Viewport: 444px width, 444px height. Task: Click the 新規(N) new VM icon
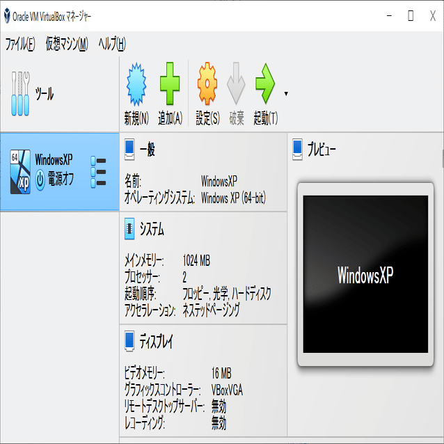(x=136, y=84)
